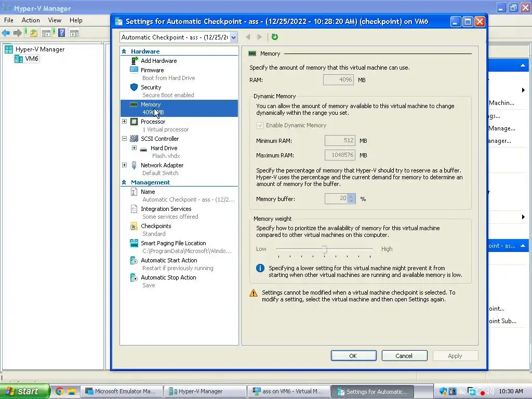Click the Security shield icon
This screenshot has width=532, height=399.
[134, 87]
